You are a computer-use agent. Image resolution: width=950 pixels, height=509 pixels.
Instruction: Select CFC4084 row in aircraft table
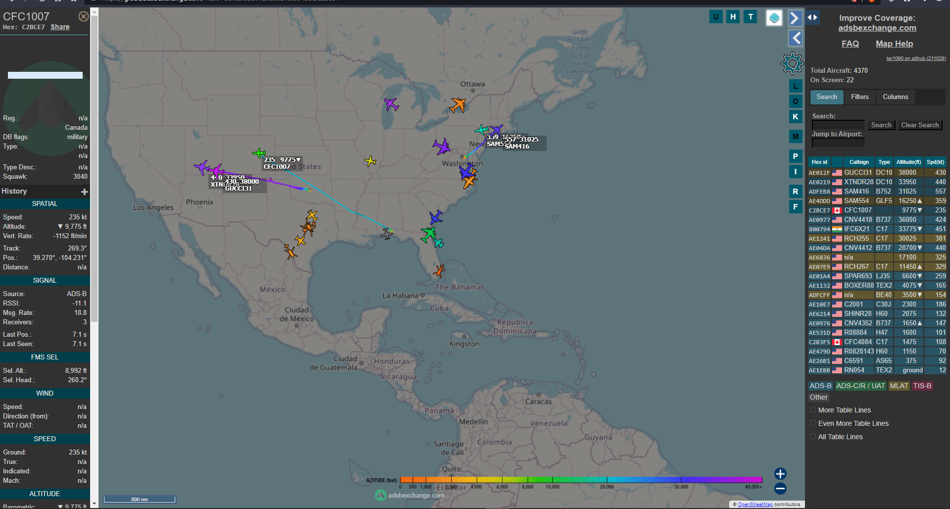pos(877,342)
